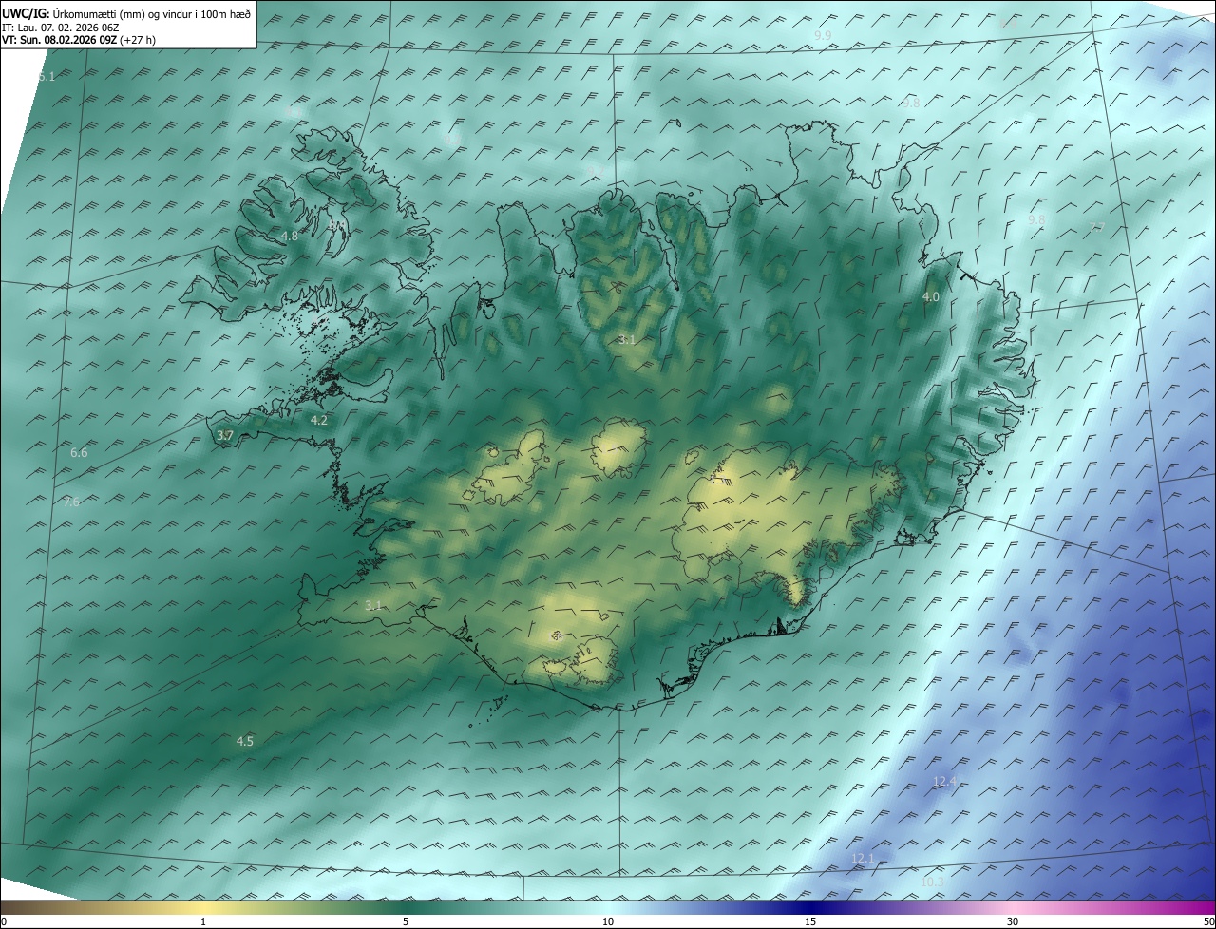Click the 9.9 value label on the map
This screenshot has width=1216, height=929.
pyautogui.click(x=824, y=35)
